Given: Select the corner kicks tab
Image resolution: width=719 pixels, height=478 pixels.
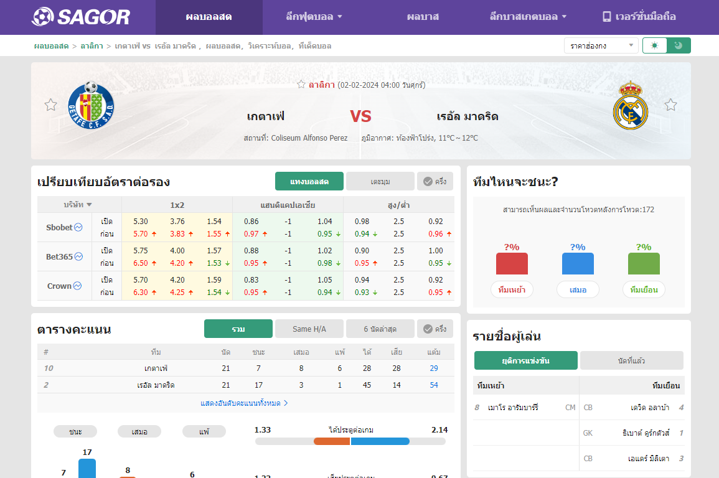Looking at the screenshot, I should (380, 182).
